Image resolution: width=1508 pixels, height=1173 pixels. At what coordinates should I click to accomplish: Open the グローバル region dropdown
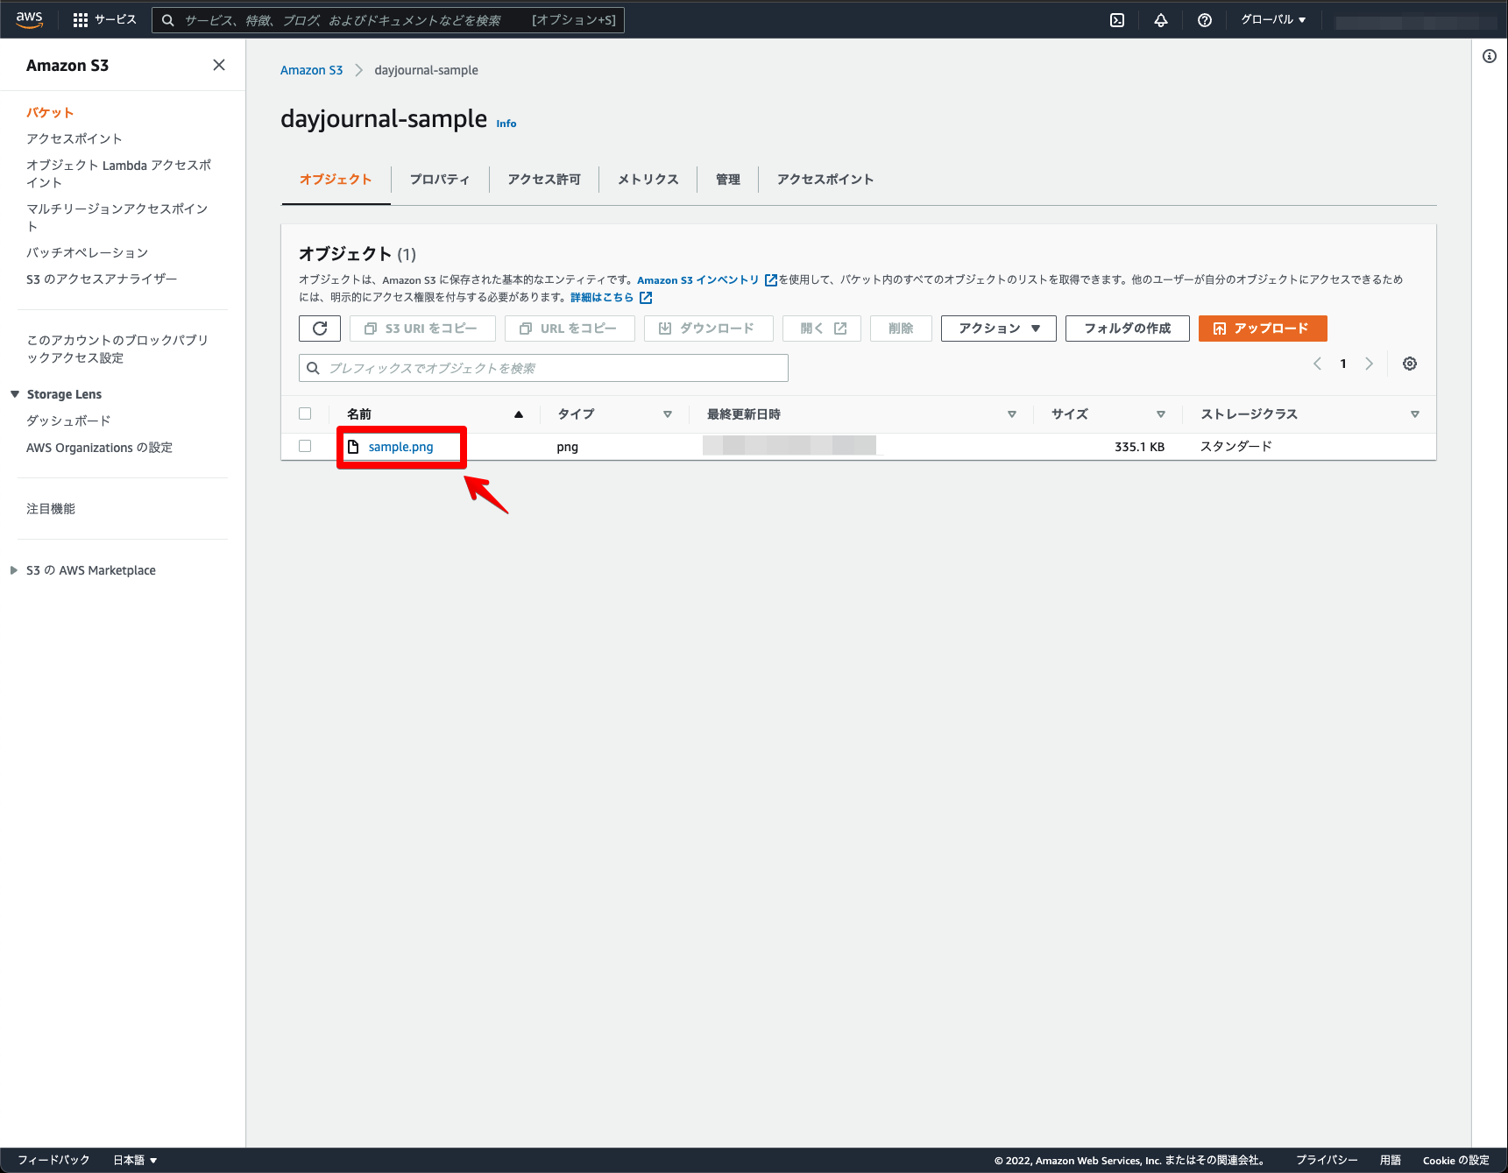click(1273, 20)
